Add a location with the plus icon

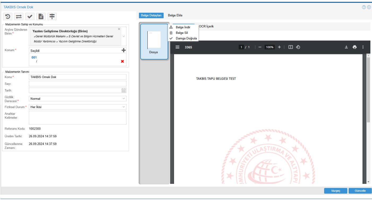point(124,50)
